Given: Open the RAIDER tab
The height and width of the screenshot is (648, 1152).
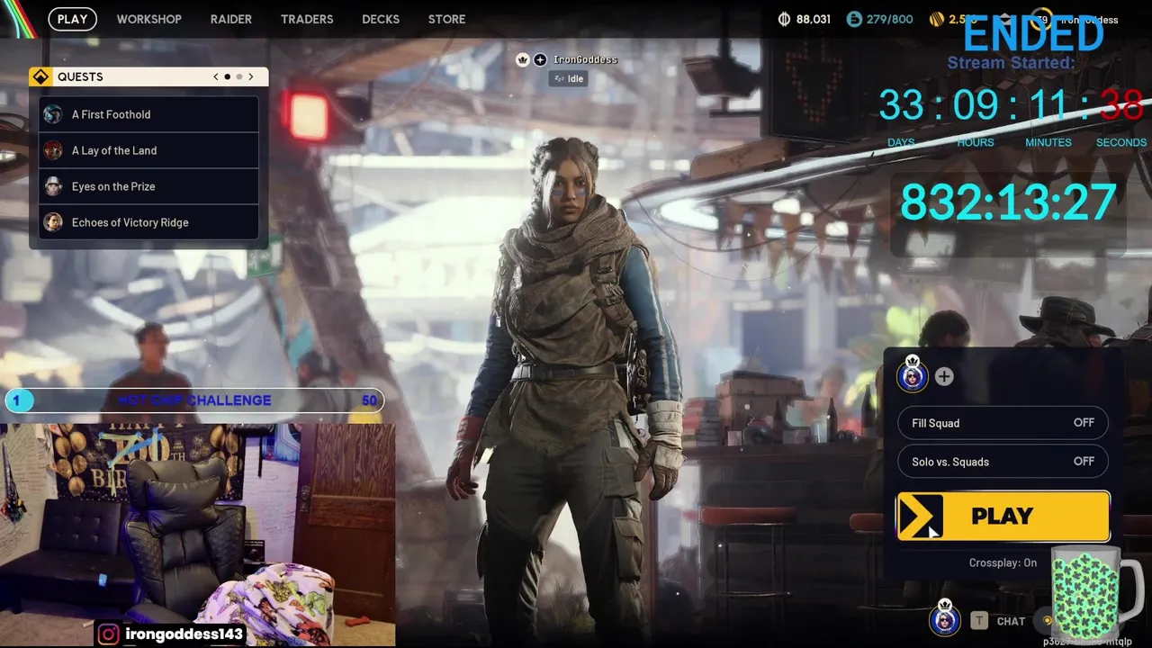Looking at the screenshot, I should pyautogui.click(x=230, y=19).
